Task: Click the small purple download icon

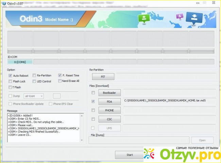Action: 180,16
